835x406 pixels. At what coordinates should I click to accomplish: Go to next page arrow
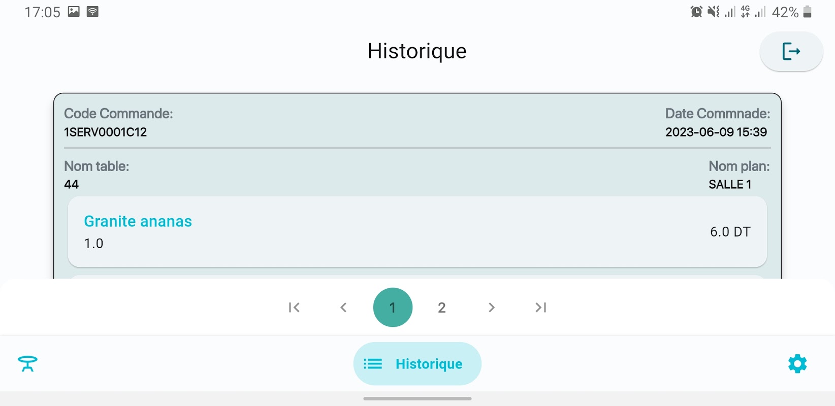491,308
